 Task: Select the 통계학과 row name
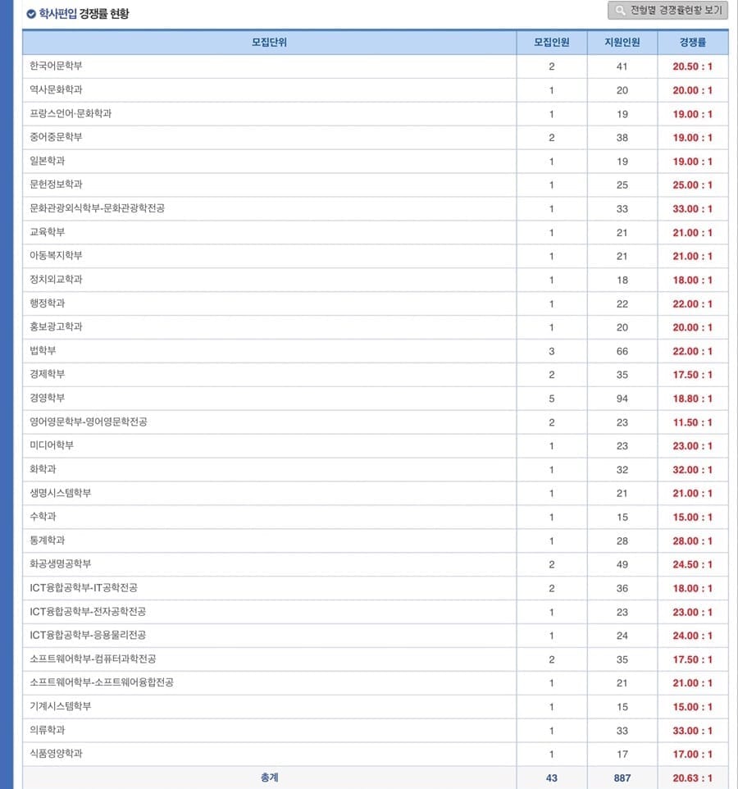point(48,540)
